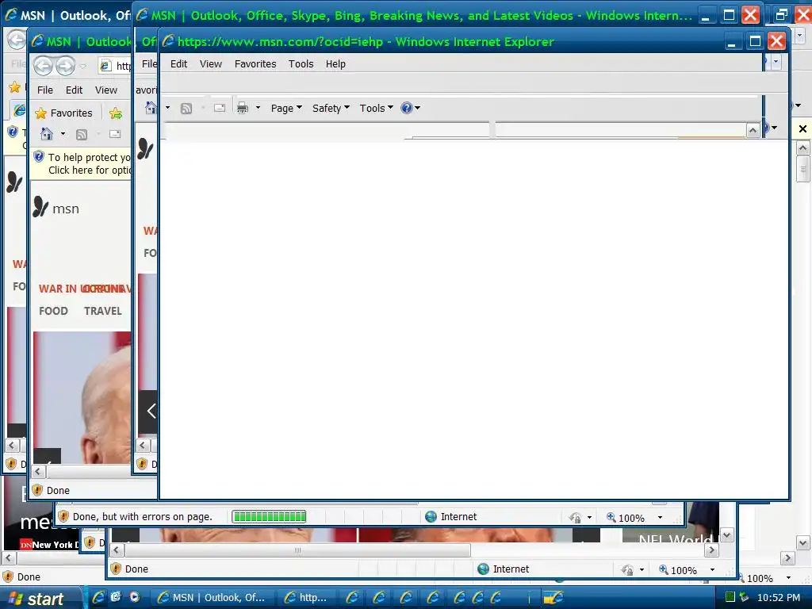Click taskbar item right of the IE icons
Image resolution: width=812 pixels, height=609 pixels.
[x=553, y=598]
